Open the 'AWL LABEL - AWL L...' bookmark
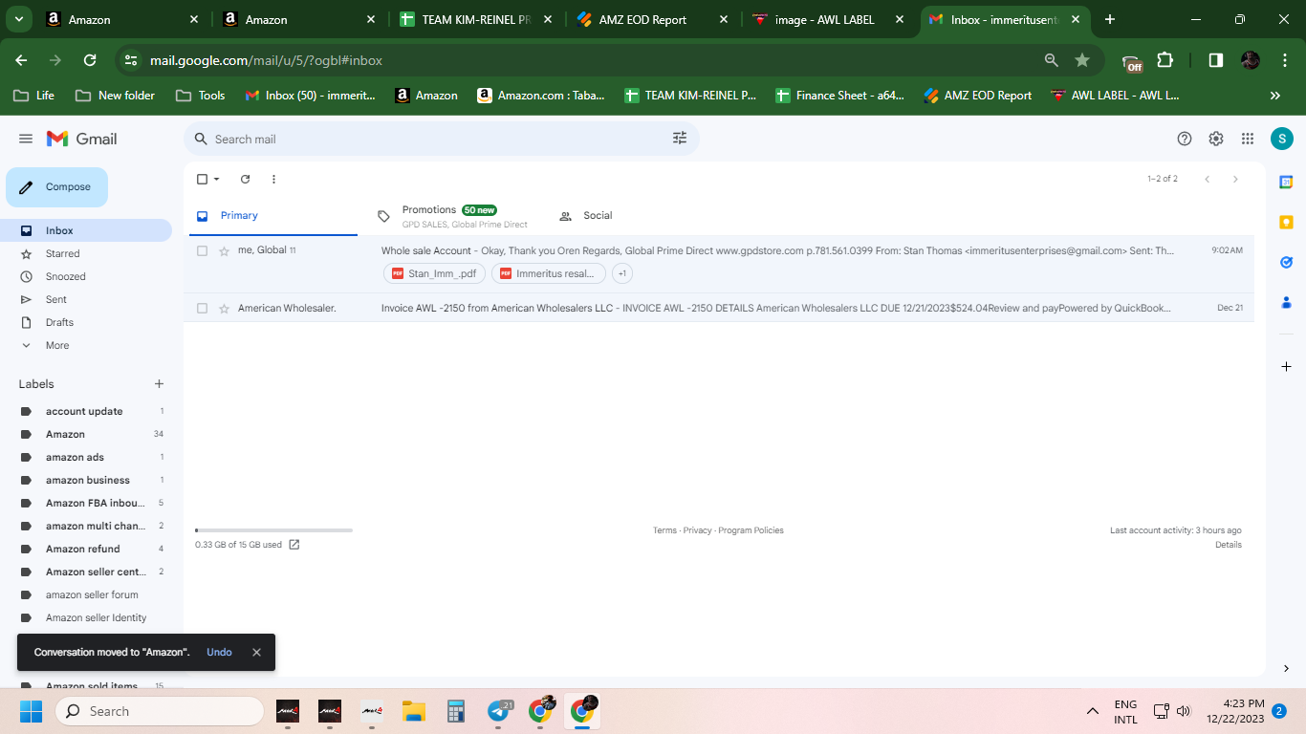The image size is (1306, 734). click(1115, 96)
